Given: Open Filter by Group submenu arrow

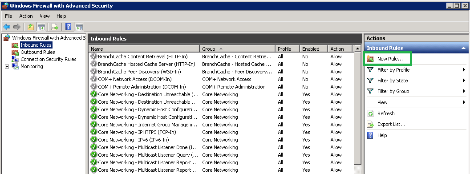Looking at the screenshot, I should [x=464, y=91].
